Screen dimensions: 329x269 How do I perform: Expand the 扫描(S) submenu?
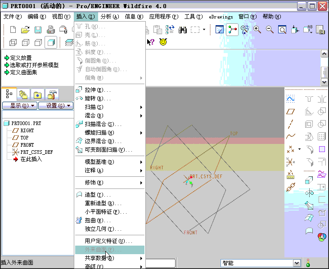click(x=109, y=107)
